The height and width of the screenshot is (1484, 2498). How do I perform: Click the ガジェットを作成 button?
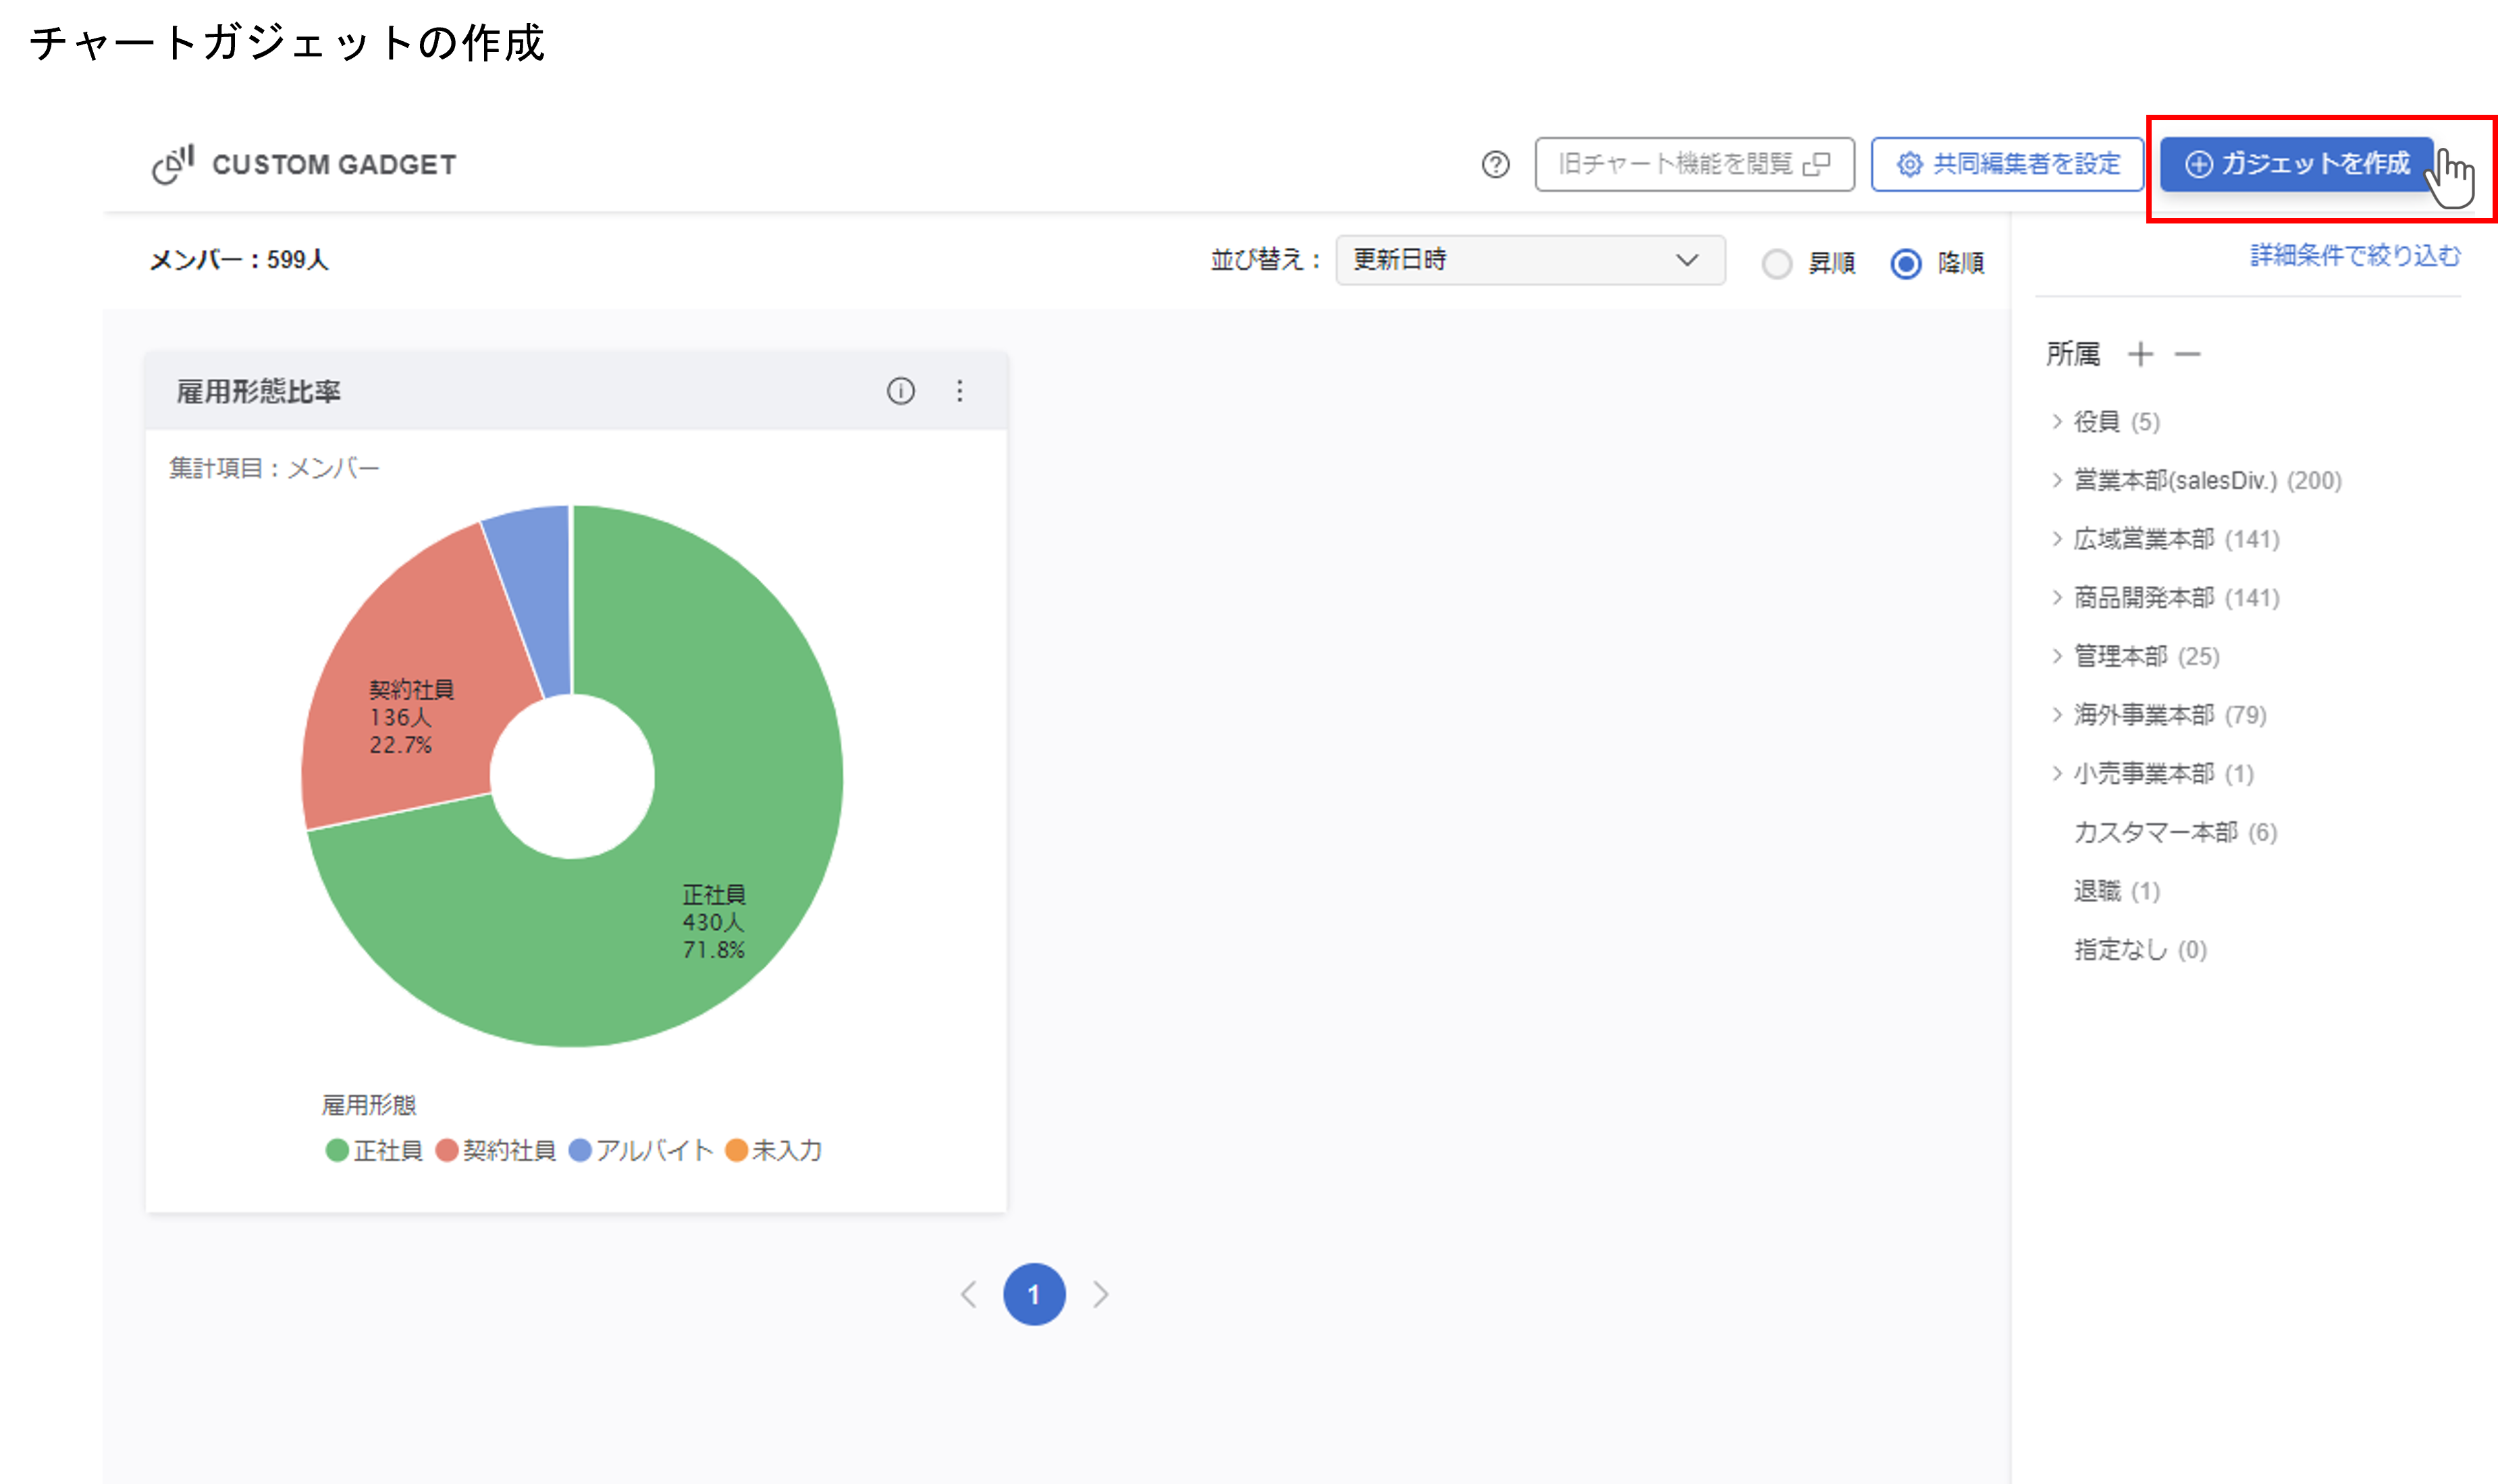pyautogui.click(x=2296, y=164)
